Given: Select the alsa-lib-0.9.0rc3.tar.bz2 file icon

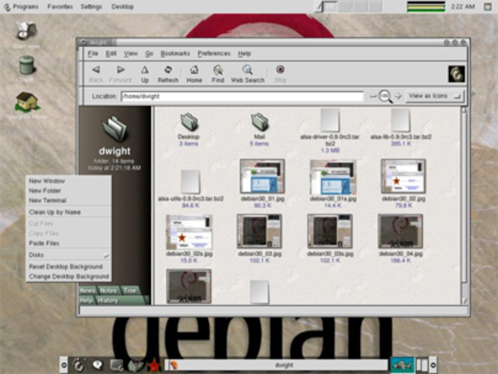Looking at the screenshot, I should coord(400,120).
